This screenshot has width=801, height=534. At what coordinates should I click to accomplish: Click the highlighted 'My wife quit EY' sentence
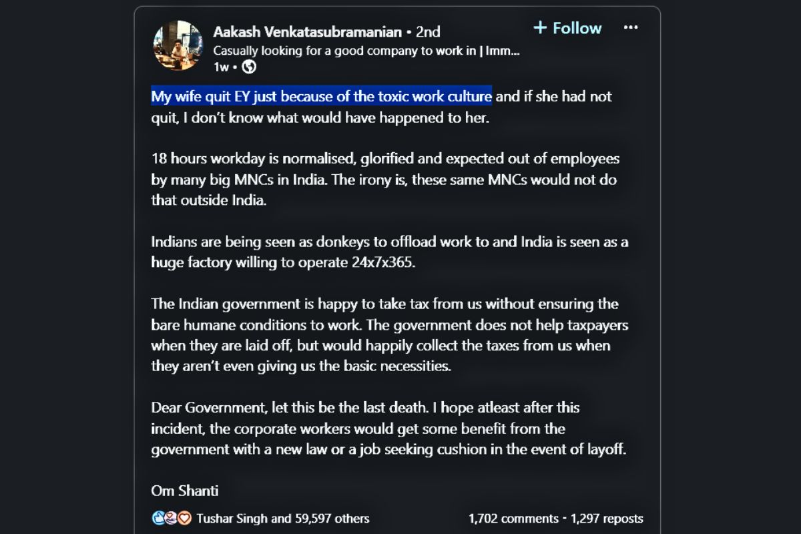(321, 96)
